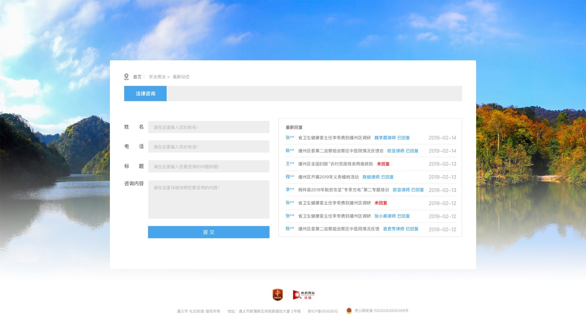Open 桐梓县2019年脱贫攻坚 consultation entry

click(x=343, y=190)
